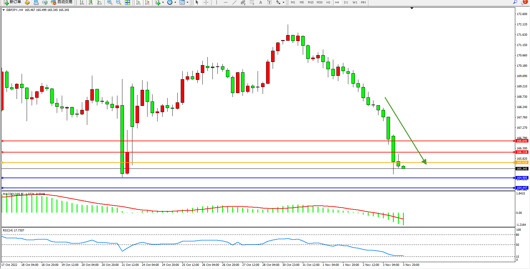Screen dimensions: 530x269
Task: Click the zoom in magnifier icon
Action: click(x=110, y=3)
